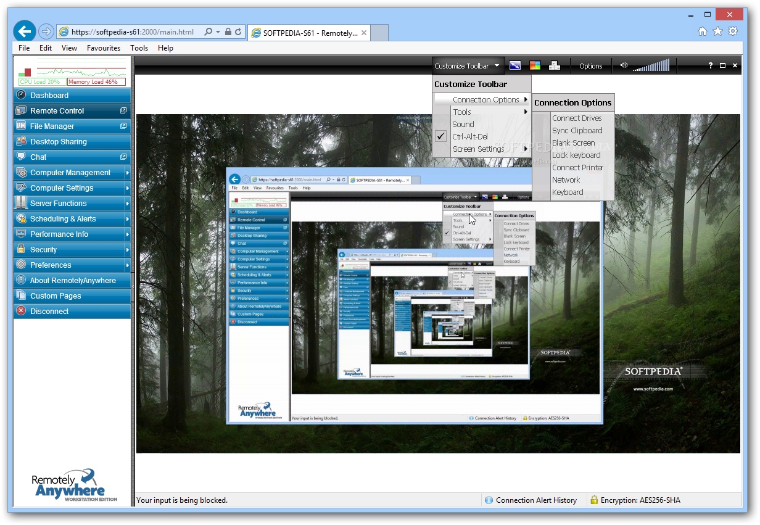Open the browser File menu

[x=24, y=48]
